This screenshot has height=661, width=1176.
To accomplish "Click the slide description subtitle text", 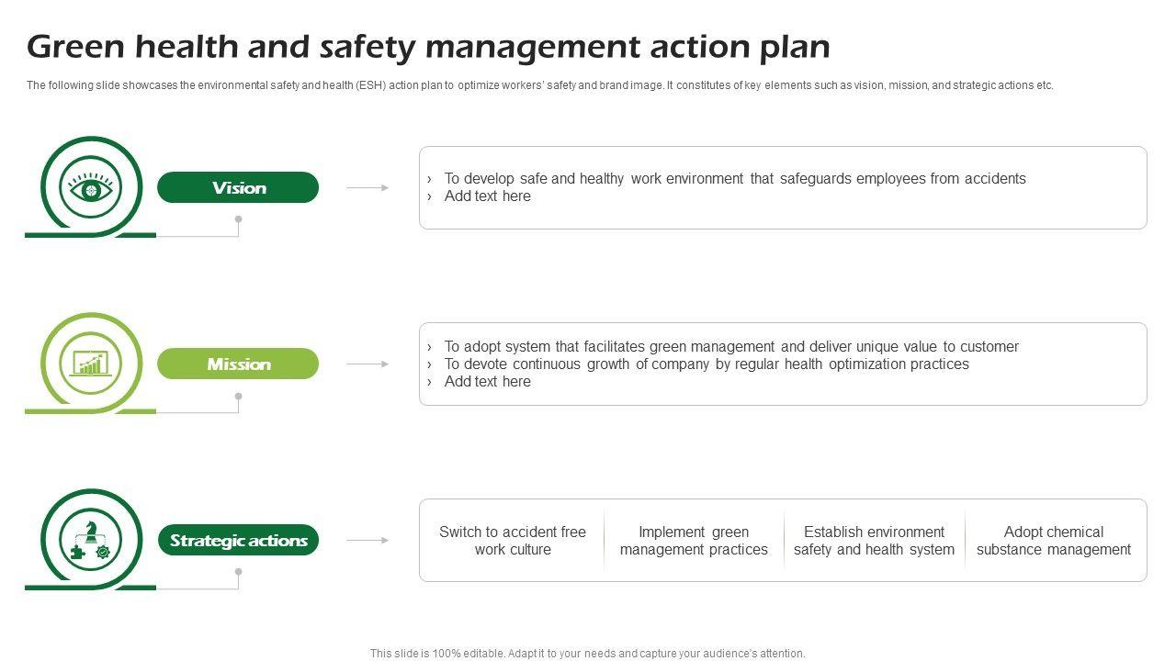I will pyautogui.click(x=539, y=85).
